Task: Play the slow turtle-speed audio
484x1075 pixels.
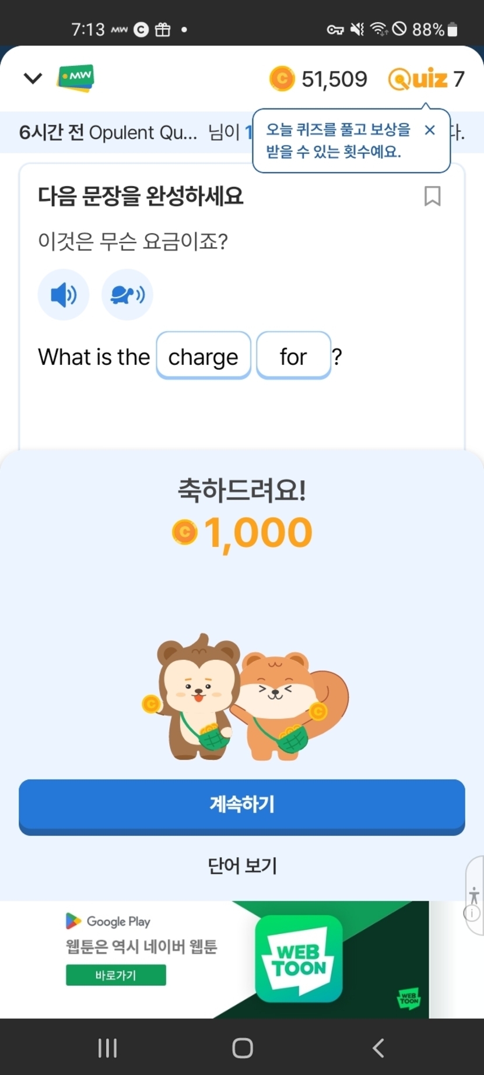Action: (x=127, y=295)
